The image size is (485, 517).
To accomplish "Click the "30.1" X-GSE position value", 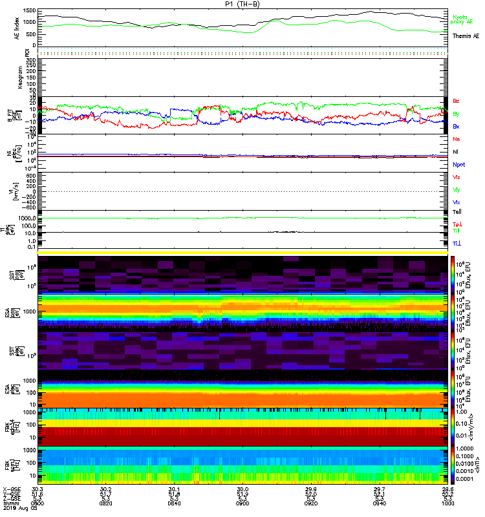I will 174,489.
